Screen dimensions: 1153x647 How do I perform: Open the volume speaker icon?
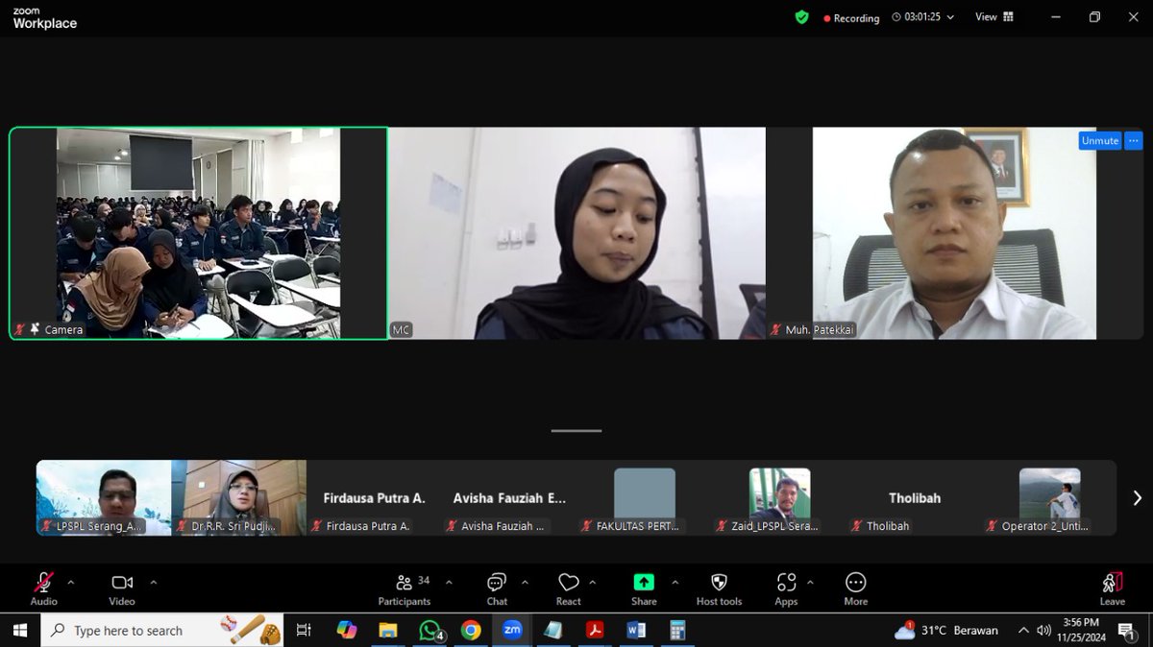[1043, 631]
